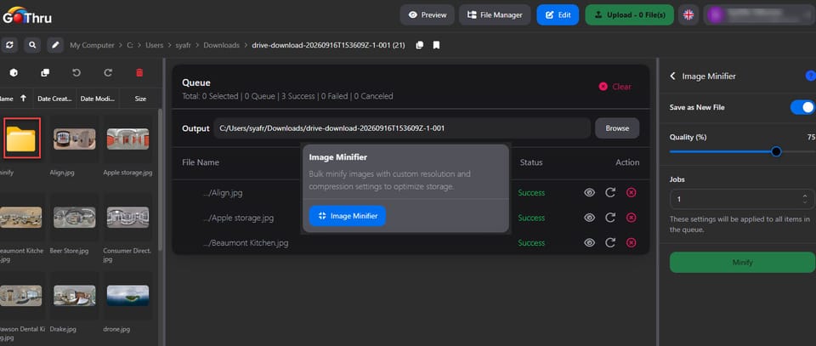Sort files by Date Modified column
Screen dimensions: 816x346
point(98,99)
